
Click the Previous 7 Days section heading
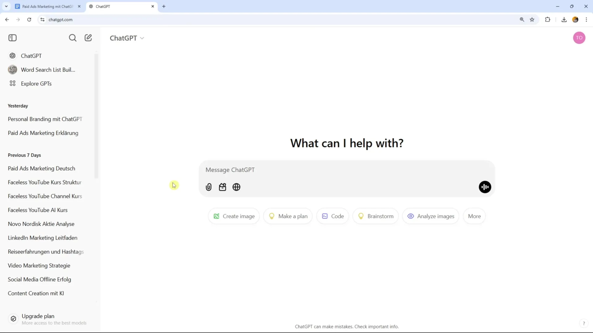click(24, 155)
